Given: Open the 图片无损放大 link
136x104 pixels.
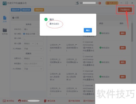Looking at the screenshot, I should coord(89,101).
